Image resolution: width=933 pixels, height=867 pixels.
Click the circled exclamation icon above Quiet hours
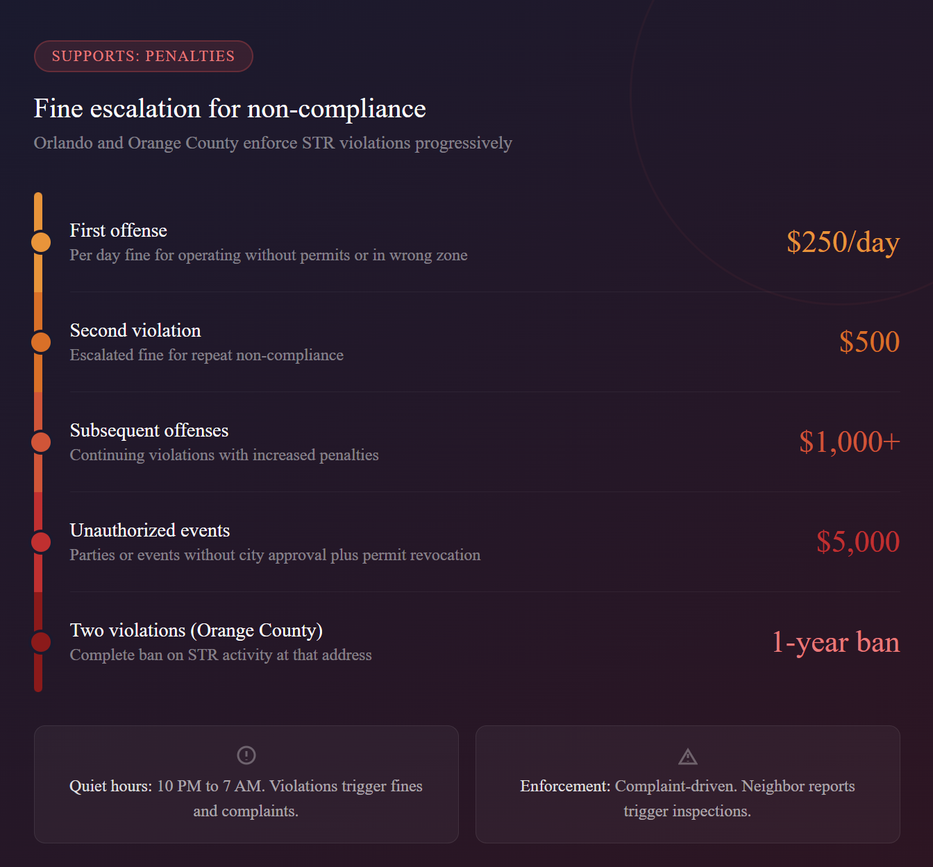(x=246, y=755)
